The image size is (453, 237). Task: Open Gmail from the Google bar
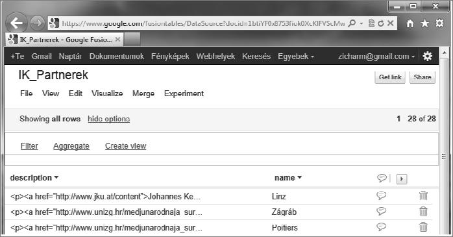pyautogui.click(x=42, y=56)
